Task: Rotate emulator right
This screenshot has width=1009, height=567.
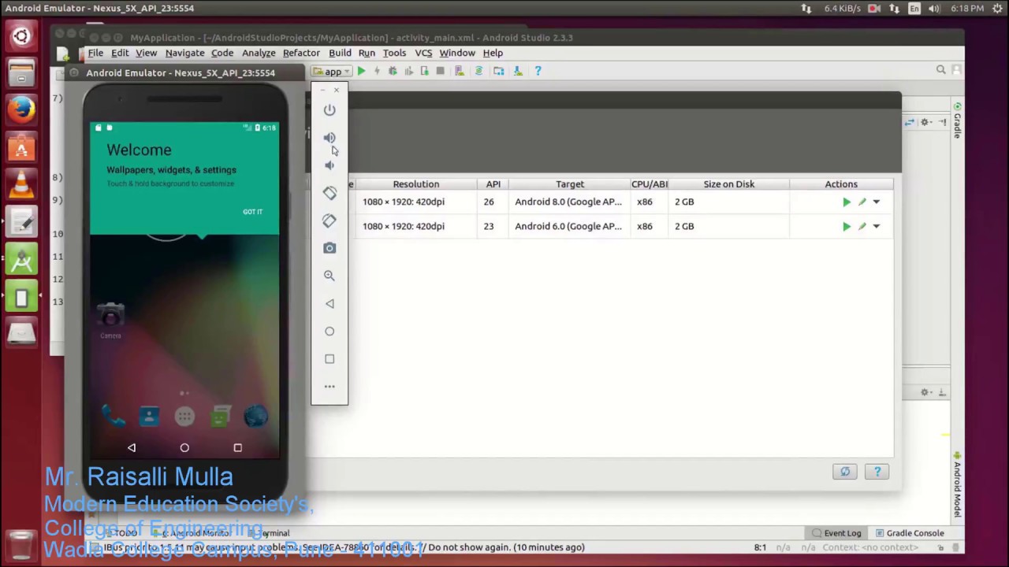Action: (330, 220)
